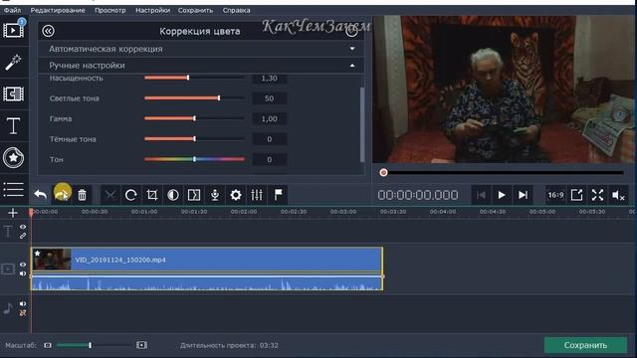This screenshot has height=358, width=637.
Task: Redo the last action
Action: pos(62,195)
